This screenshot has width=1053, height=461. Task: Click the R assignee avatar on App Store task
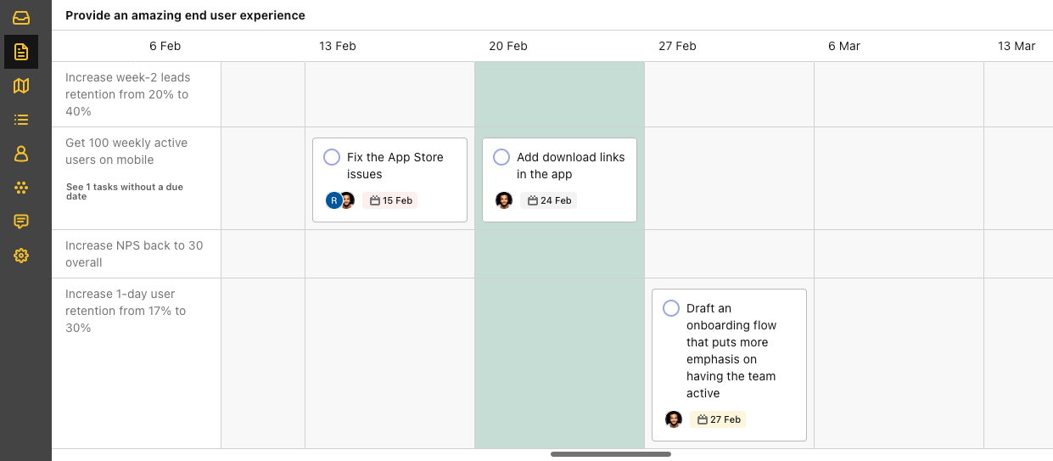[334, 200]
